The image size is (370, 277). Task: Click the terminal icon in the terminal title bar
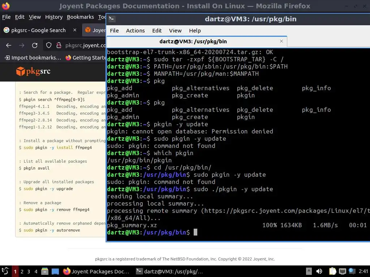112,19
